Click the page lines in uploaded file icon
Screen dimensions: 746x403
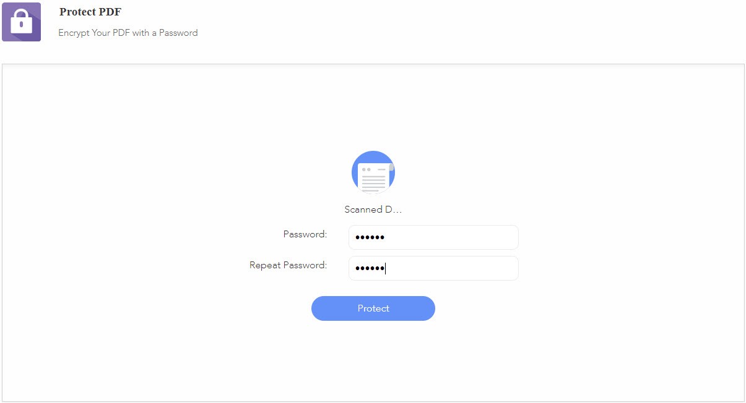coord(373,184)
